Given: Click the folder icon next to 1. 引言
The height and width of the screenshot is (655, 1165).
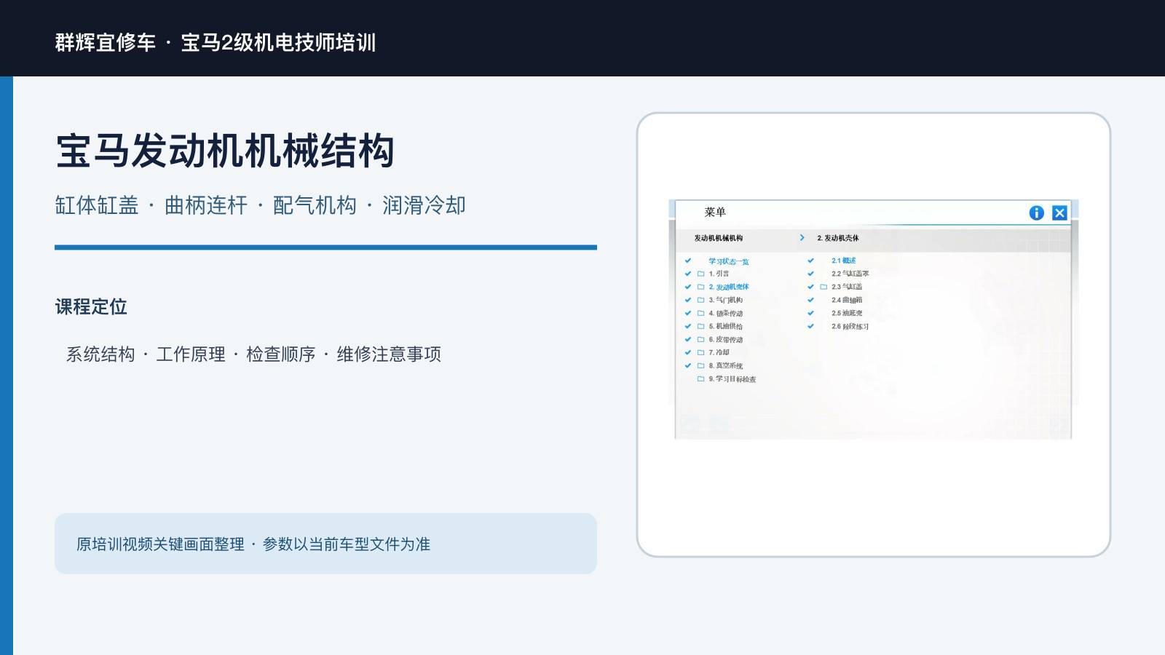Looking at the screenshot, I should 700,274.
